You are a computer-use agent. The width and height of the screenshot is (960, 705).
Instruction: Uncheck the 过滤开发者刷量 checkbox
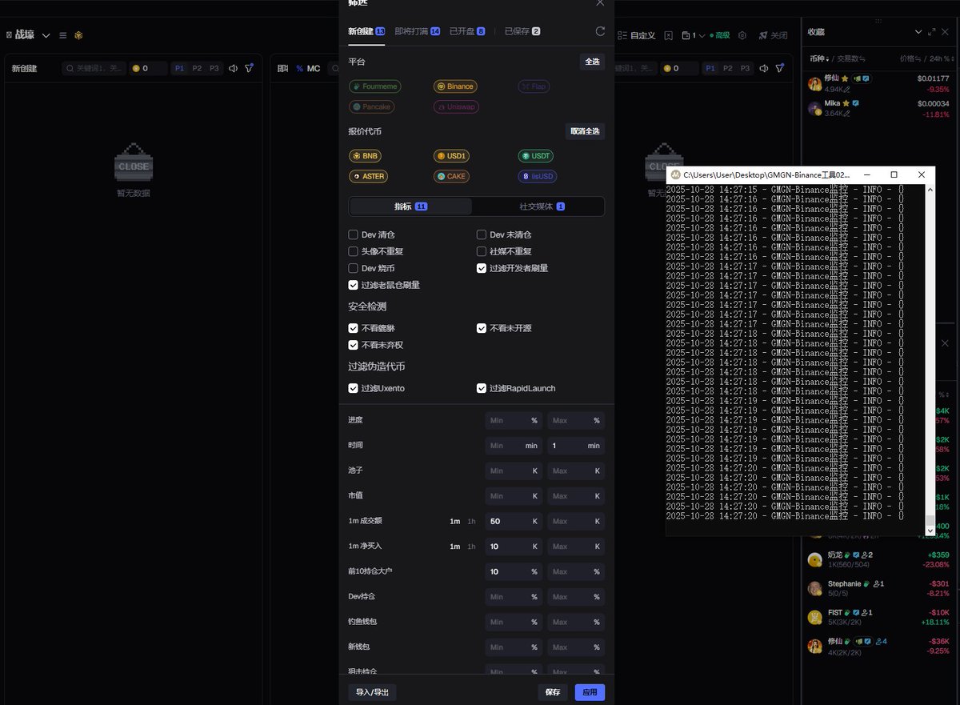[x=482, y=268]
